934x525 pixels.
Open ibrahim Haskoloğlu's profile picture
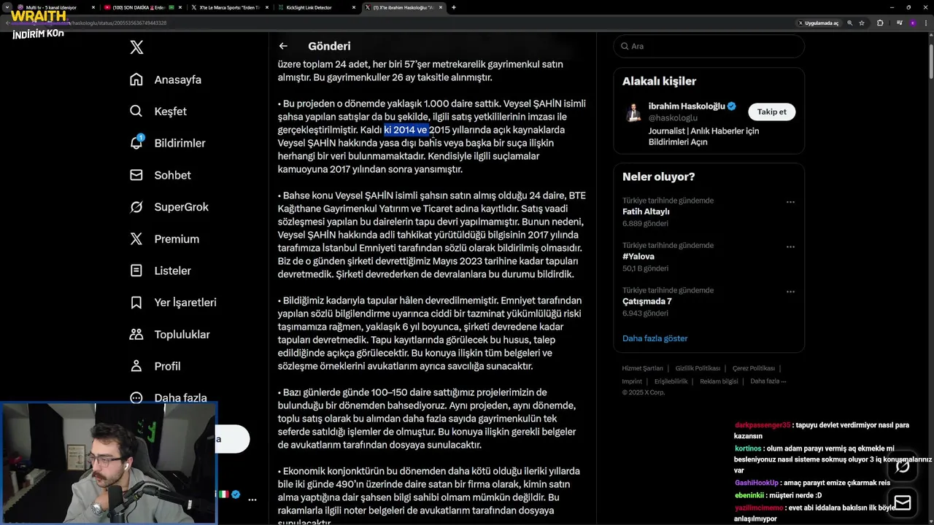[633, 112]
